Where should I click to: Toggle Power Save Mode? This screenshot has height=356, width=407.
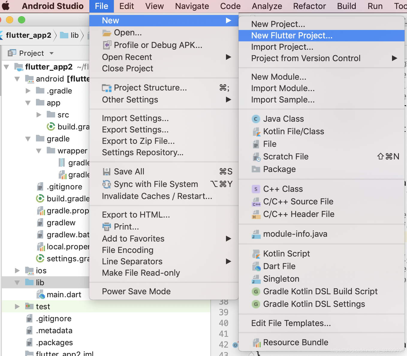click(164, 291)
